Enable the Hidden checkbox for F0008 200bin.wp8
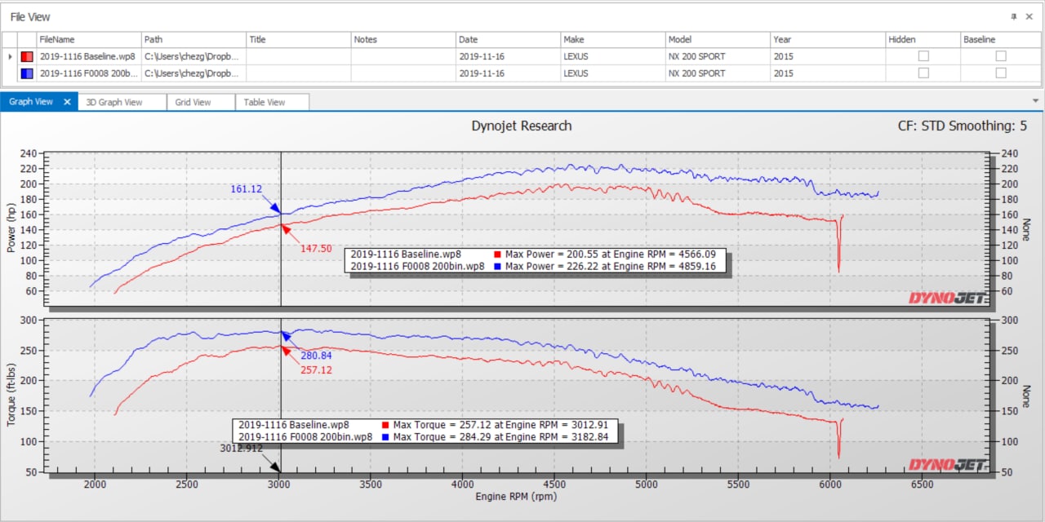The image size is (1045, 522). click(923, 73)
